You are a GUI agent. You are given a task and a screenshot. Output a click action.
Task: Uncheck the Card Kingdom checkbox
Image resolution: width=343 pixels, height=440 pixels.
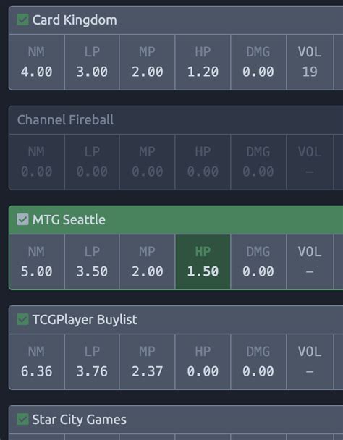click(x=22, y=20)
